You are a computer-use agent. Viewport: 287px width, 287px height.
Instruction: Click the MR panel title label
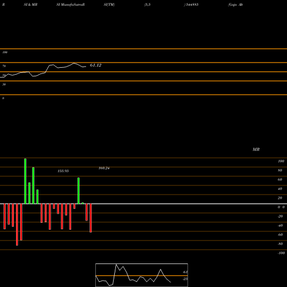pos(256,149)
